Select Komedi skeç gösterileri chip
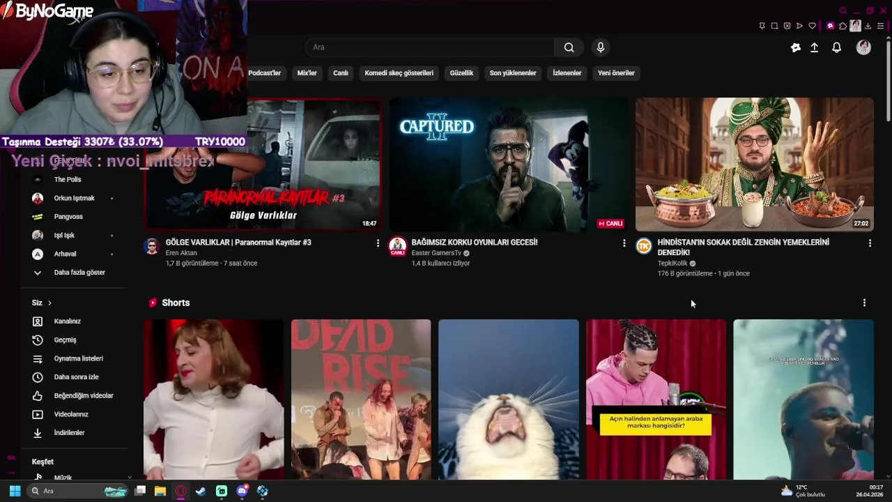 click(x=399, y=73)
